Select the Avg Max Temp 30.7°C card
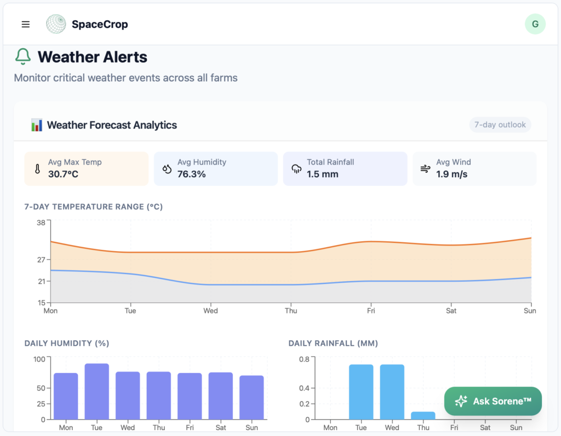The image size is (561, 436). pyautogui.click(x=87, y=168)
